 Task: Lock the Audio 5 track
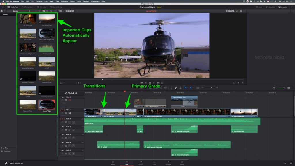63,154
